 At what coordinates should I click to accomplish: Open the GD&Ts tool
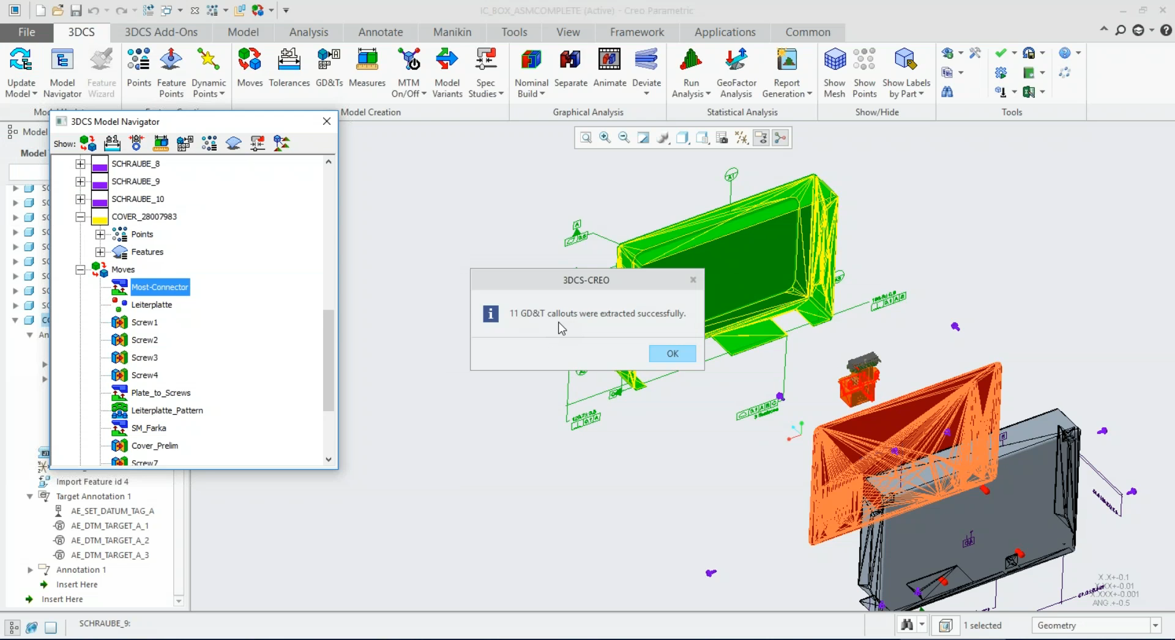click(329, 67)
